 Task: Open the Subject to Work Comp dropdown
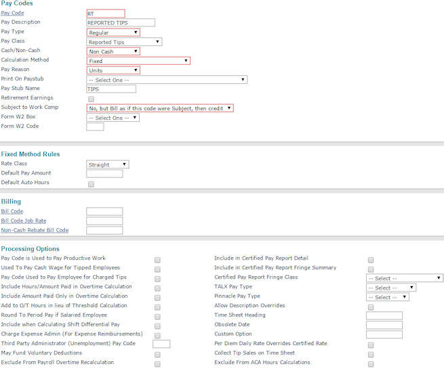[160, 108]
